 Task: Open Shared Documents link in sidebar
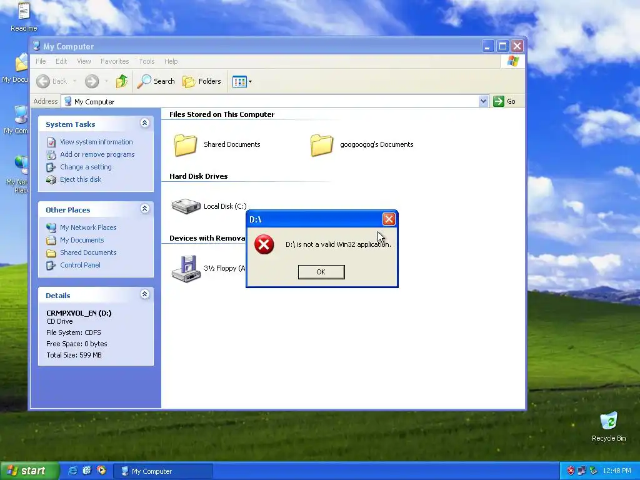coord(88,252)
